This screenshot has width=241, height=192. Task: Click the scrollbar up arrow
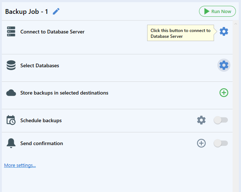click(236, 24)
